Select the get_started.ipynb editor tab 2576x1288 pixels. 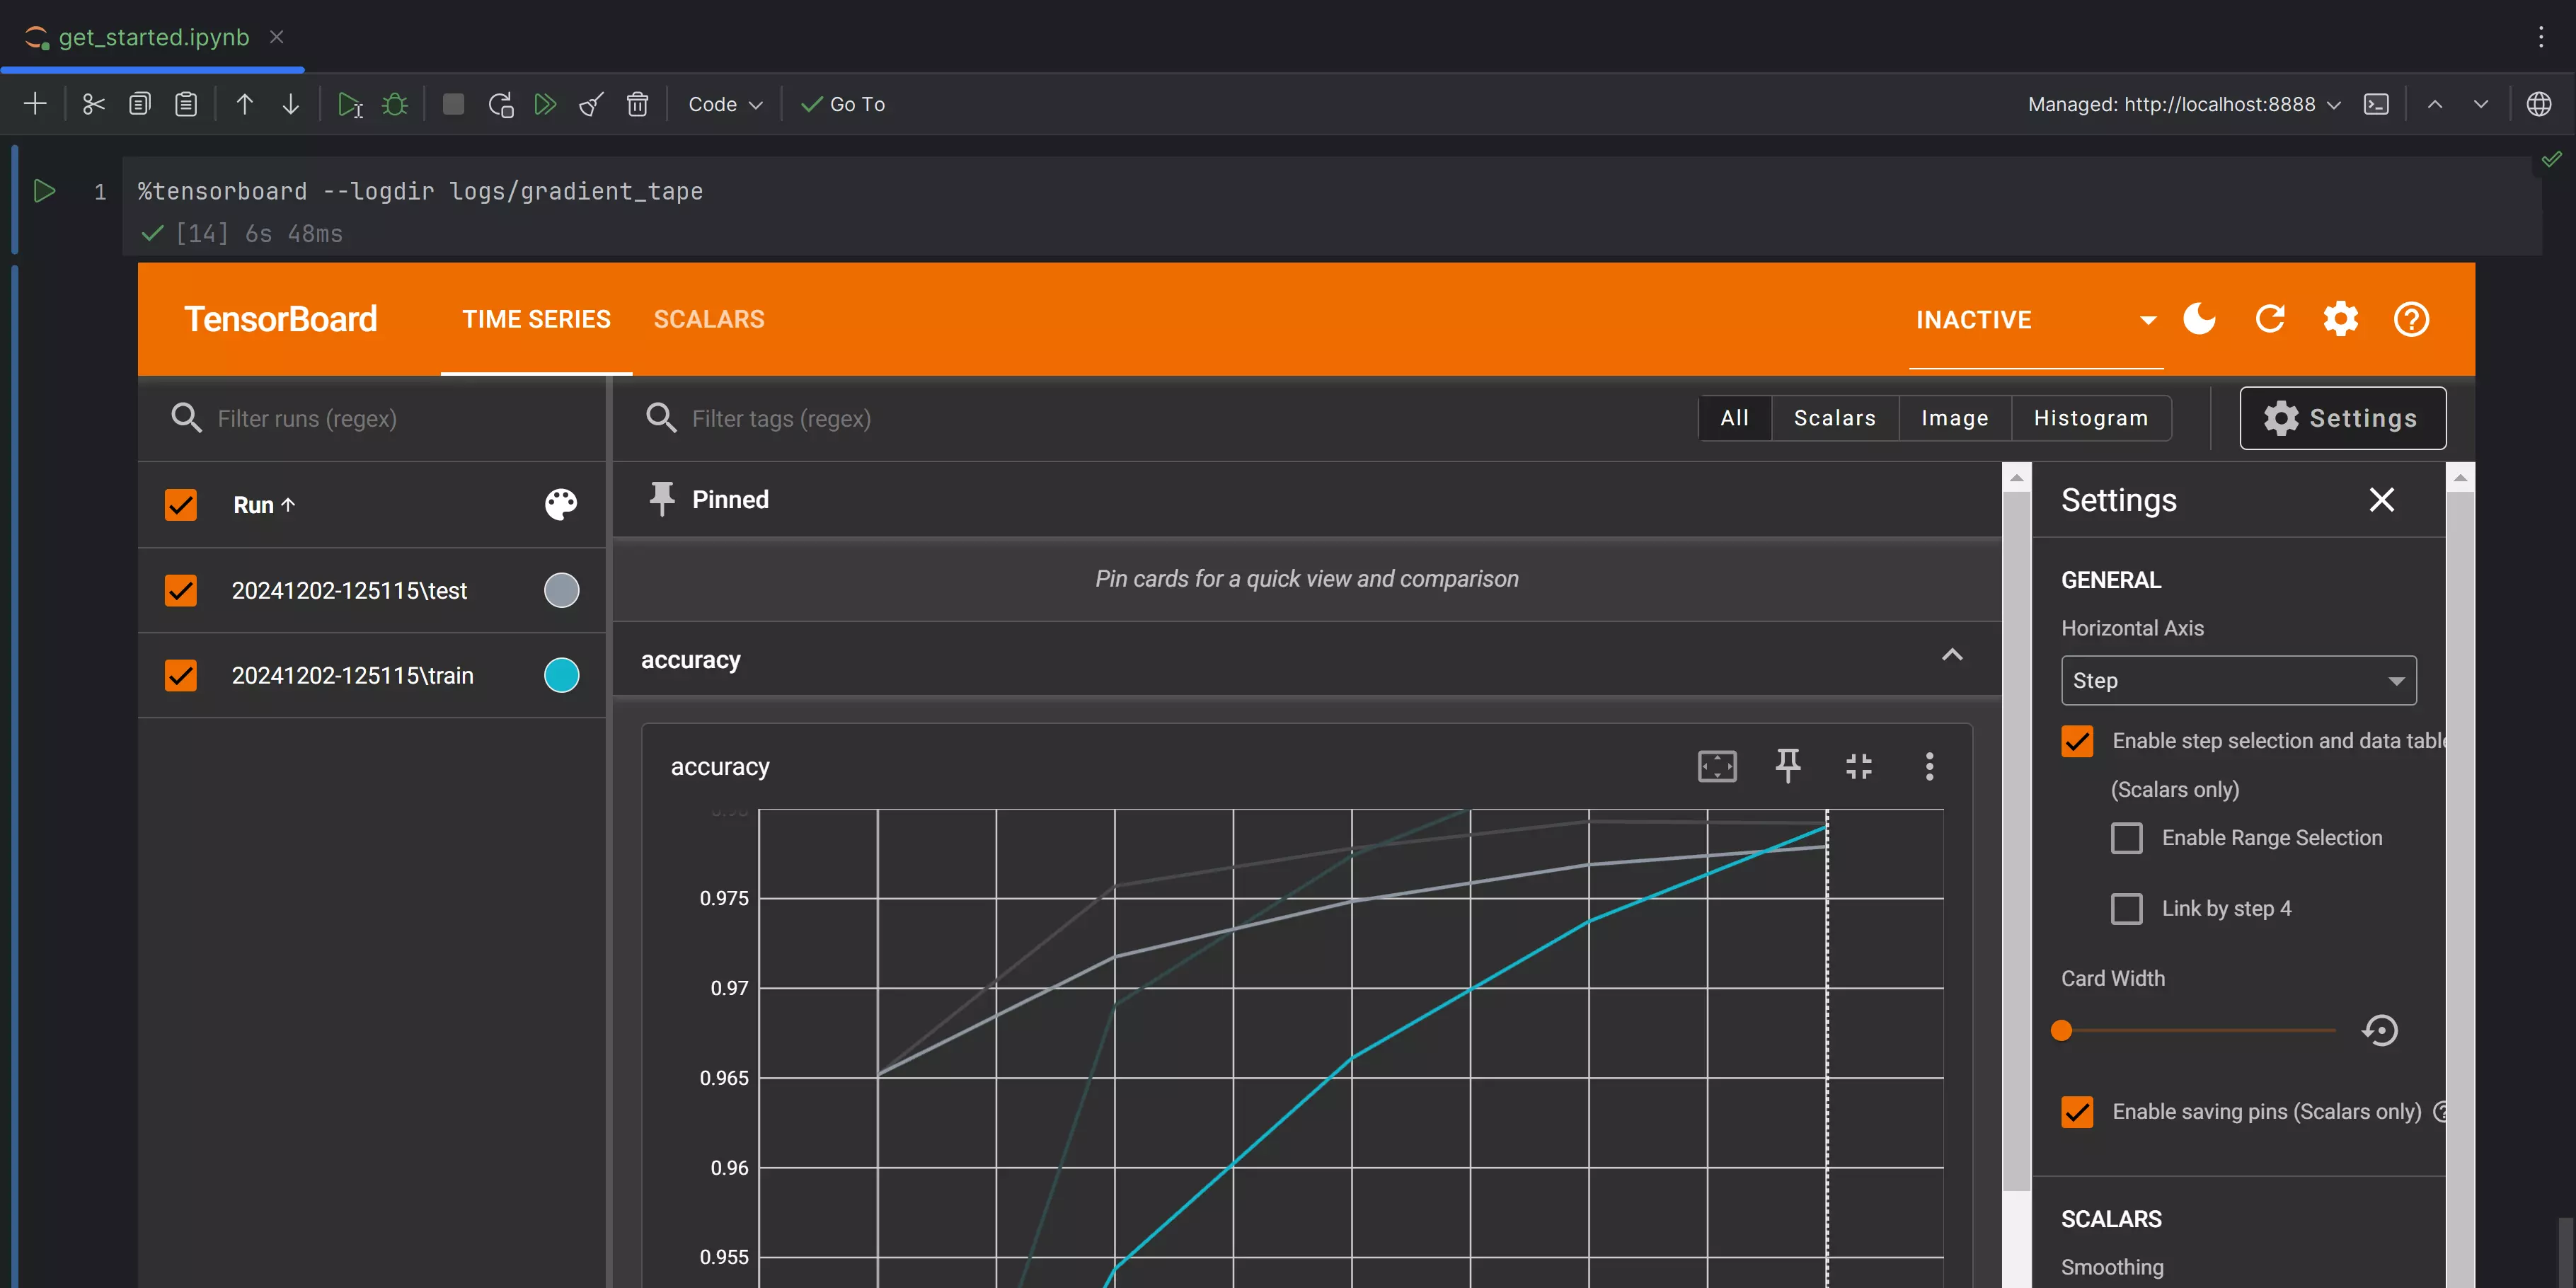(x=153, y=37)
